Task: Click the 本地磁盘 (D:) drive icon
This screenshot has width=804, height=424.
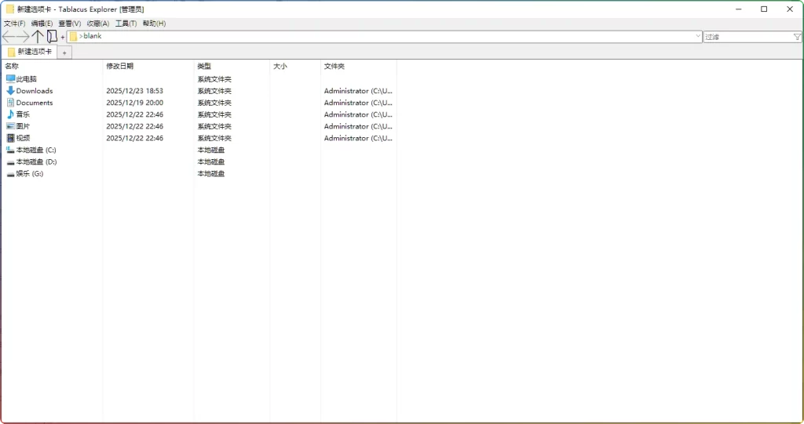Action: point(10,161)
